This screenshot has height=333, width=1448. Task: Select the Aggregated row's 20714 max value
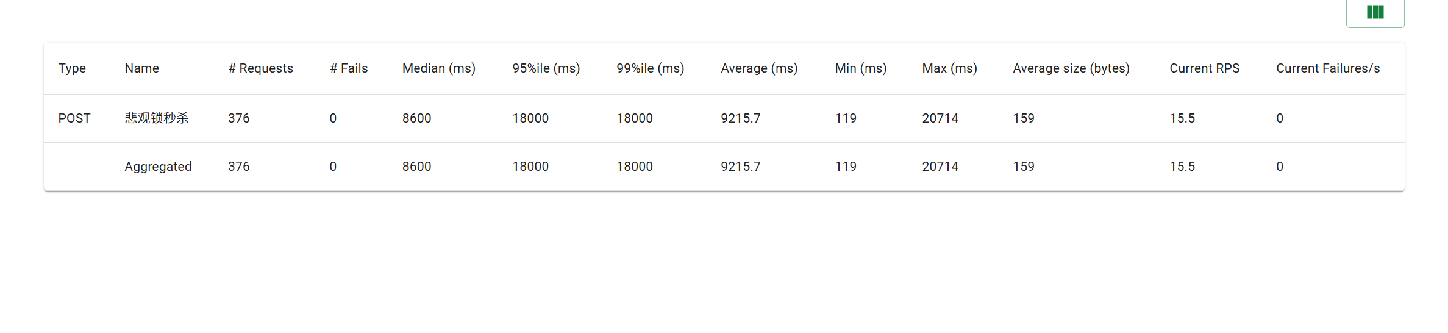940,167
